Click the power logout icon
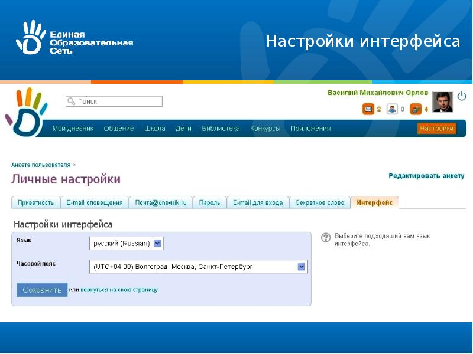The width and height of the screenshot is (473, 354). point(462,96)
